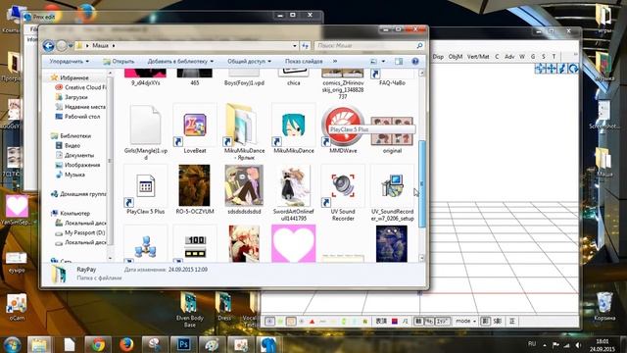
Task: Toggle the 正 button in PMX view
Action: (512, 321)
